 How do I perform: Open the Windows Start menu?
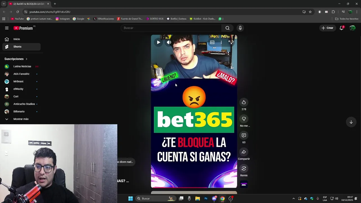[x=131, y=198]
